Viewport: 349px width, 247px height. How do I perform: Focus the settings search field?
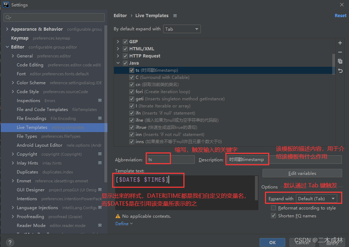[x=54, y=17]
